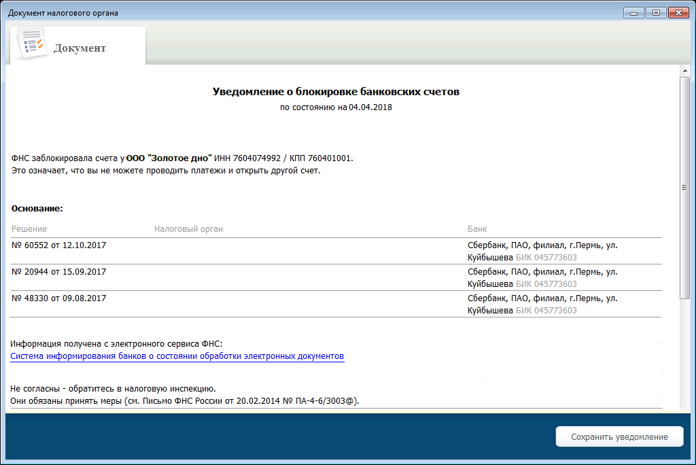The width and height of the screenshot is (696, 465).
Task: Click the Не согласны - обратитесь в налоговую line
Action: tap(114, 389)
